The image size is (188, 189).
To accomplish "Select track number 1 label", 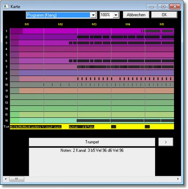I will pyautogui.click(x=7, y=31).
